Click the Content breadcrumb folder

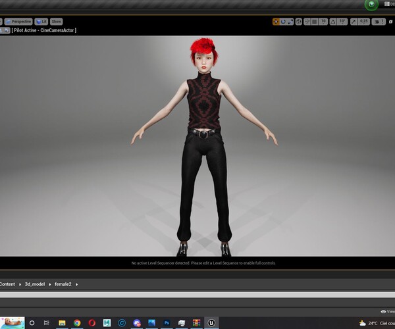(7, 284)
